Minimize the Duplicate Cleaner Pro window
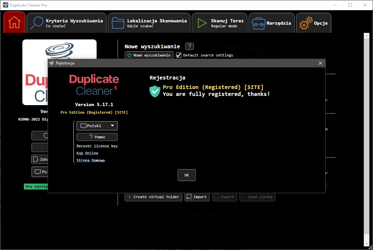The image size is (373, 250). click(x=335, y=5)
